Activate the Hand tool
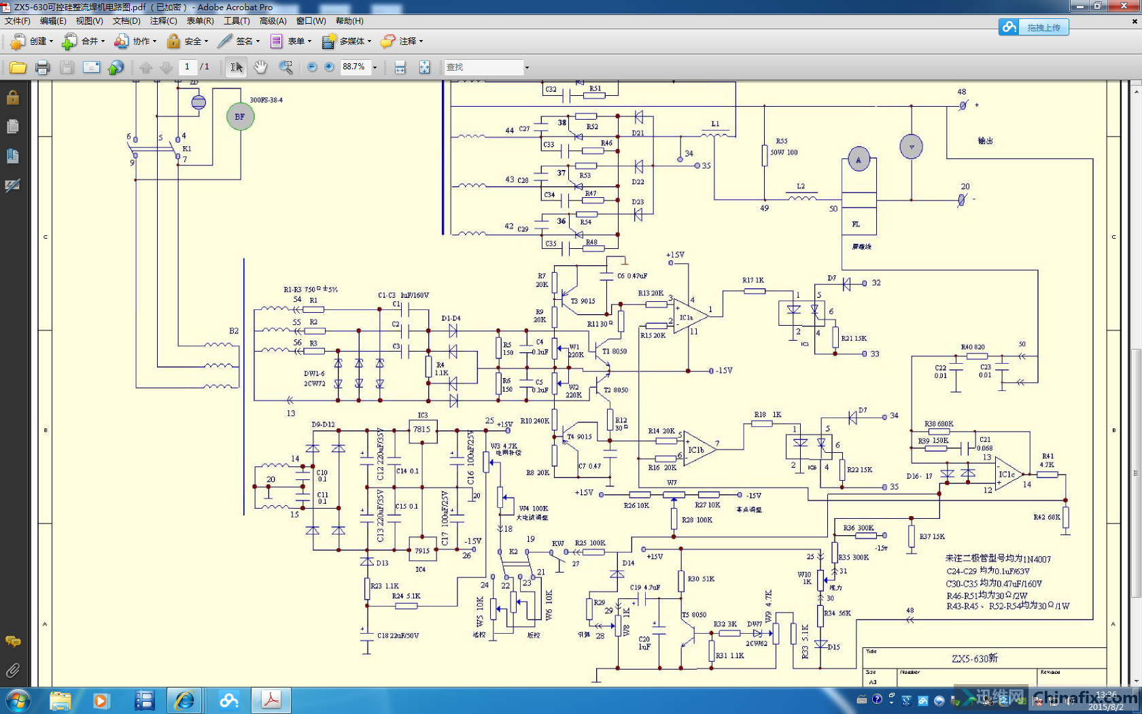1142x714 pixels. tap(260, 67)
